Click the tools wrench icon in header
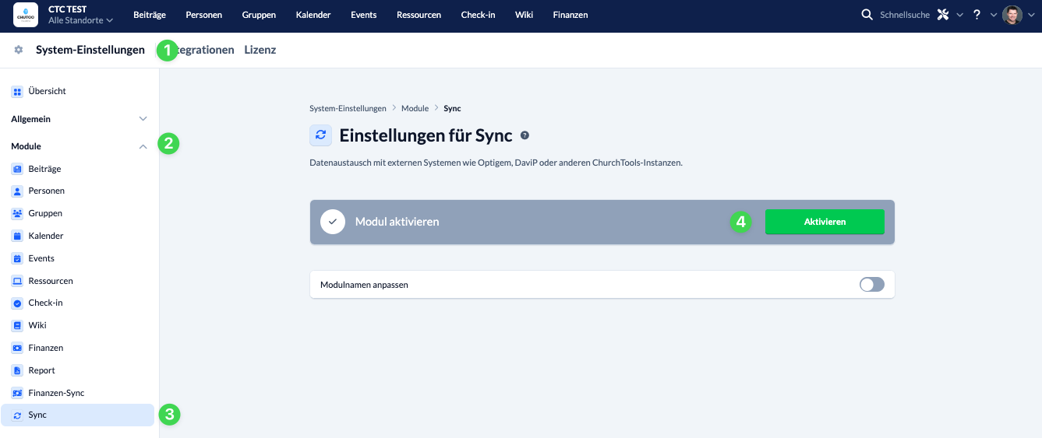The image size is (1042, 438). [x=943, y=15]
